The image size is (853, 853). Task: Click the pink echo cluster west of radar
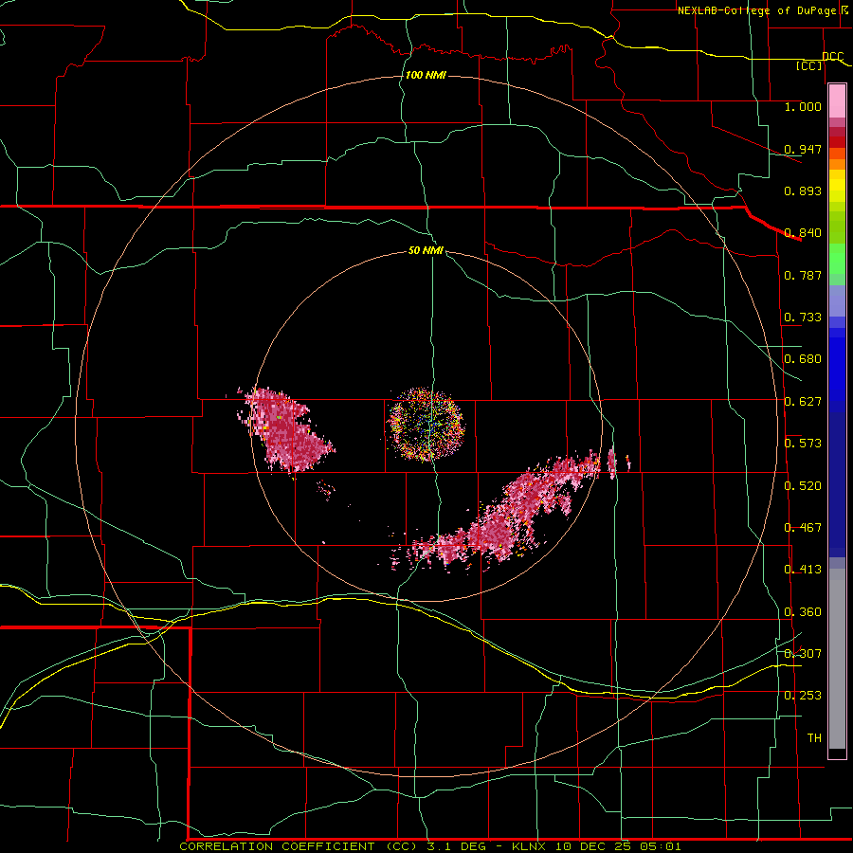[x=285, y=429]
